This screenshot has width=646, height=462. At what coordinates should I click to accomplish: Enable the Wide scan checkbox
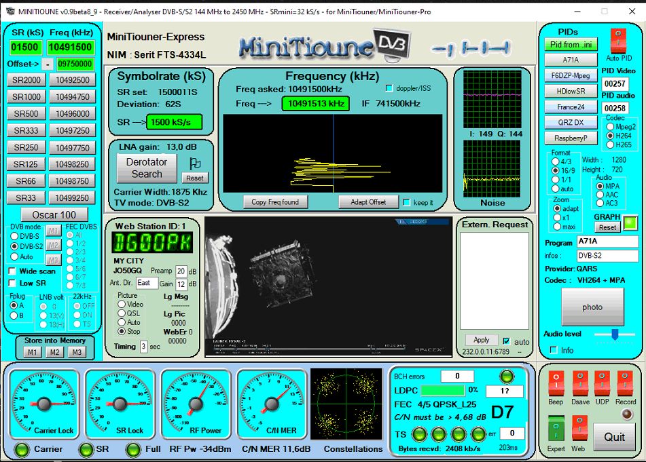click(x=12, y=271)
